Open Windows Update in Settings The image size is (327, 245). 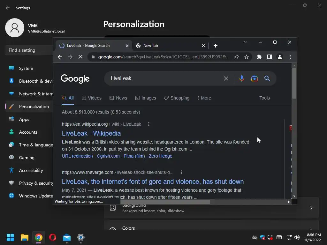point(29,196)
